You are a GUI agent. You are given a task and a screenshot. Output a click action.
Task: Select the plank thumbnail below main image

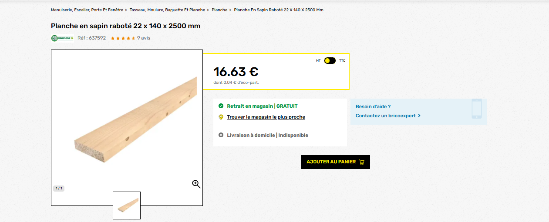[127, 205]
